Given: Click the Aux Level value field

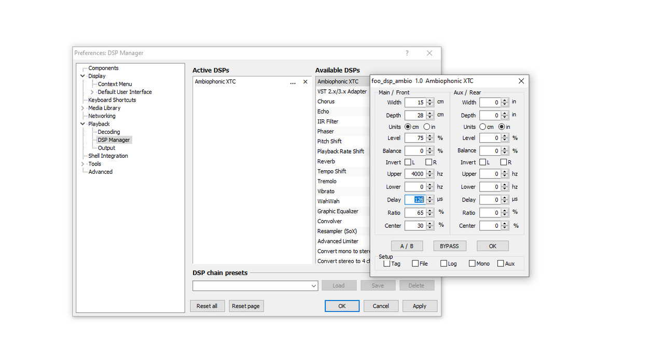Looking at the screenshot, I should point(490,138).
